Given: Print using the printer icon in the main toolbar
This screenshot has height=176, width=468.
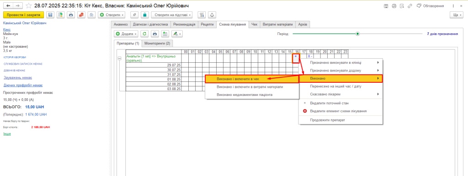Looking at the screenshot, I should point(71,15).
